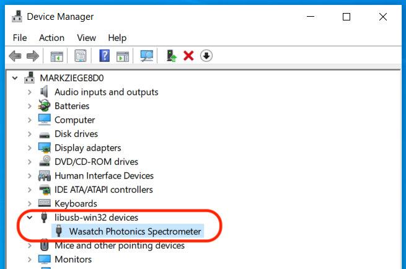Select Wasatch Photonics Spectrometer device
The image size is (406, 269).
point(135,231)
